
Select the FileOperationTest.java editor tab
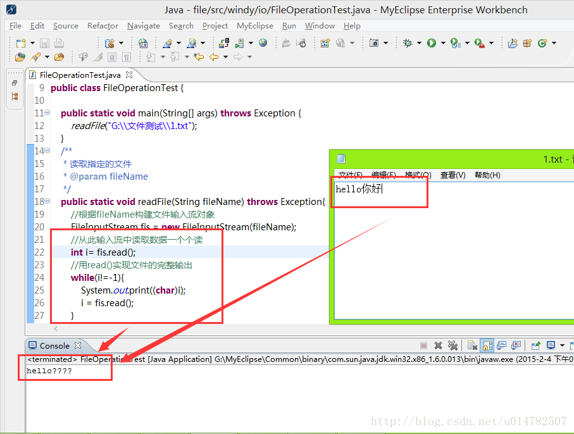point(80,75)
